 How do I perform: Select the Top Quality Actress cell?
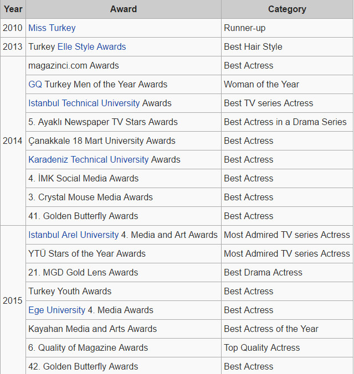pyautogui.click(x=261, y=348)
